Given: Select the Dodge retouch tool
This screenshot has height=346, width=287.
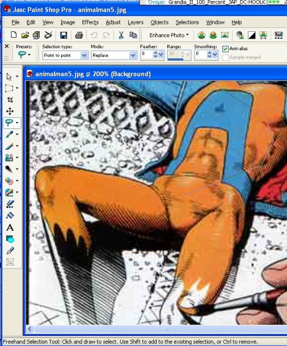Looking at the screenshot, I should pos(9,169).
